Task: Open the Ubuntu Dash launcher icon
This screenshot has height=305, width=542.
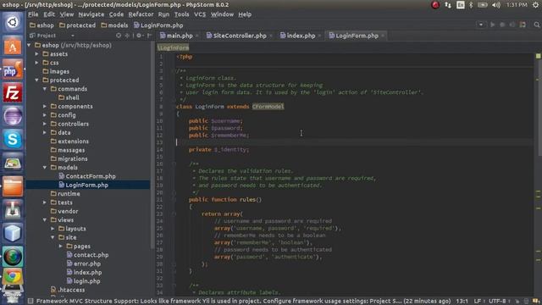Action: [13, 23]
